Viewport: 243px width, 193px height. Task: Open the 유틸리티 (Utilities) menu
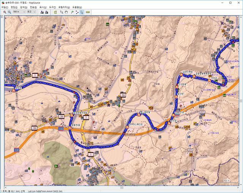point(64,7)
